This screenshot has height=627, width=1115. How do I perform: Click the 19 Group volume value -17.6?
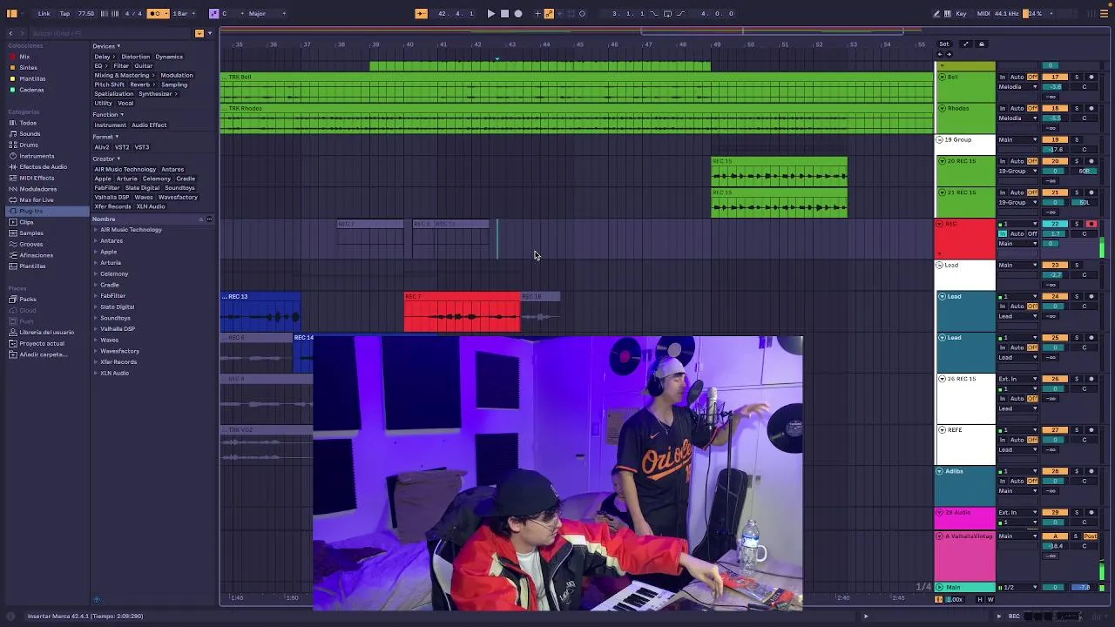[1055, 149]
